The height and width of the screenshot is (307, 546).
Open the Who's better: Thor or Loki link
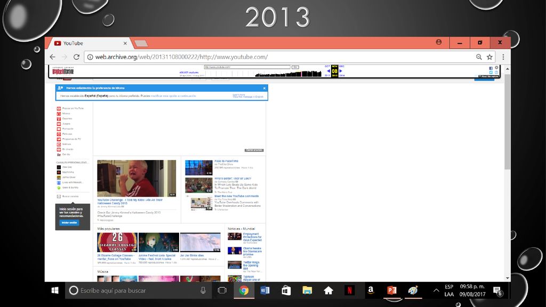pyautogui.click(x=232, y=179)
